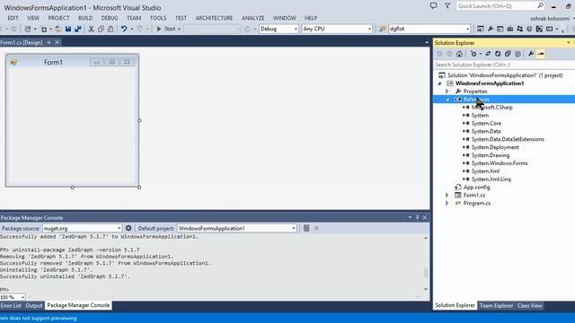Click the Save All icon
The height and width of the screenshot is (323, 575).
coord(78,29)
